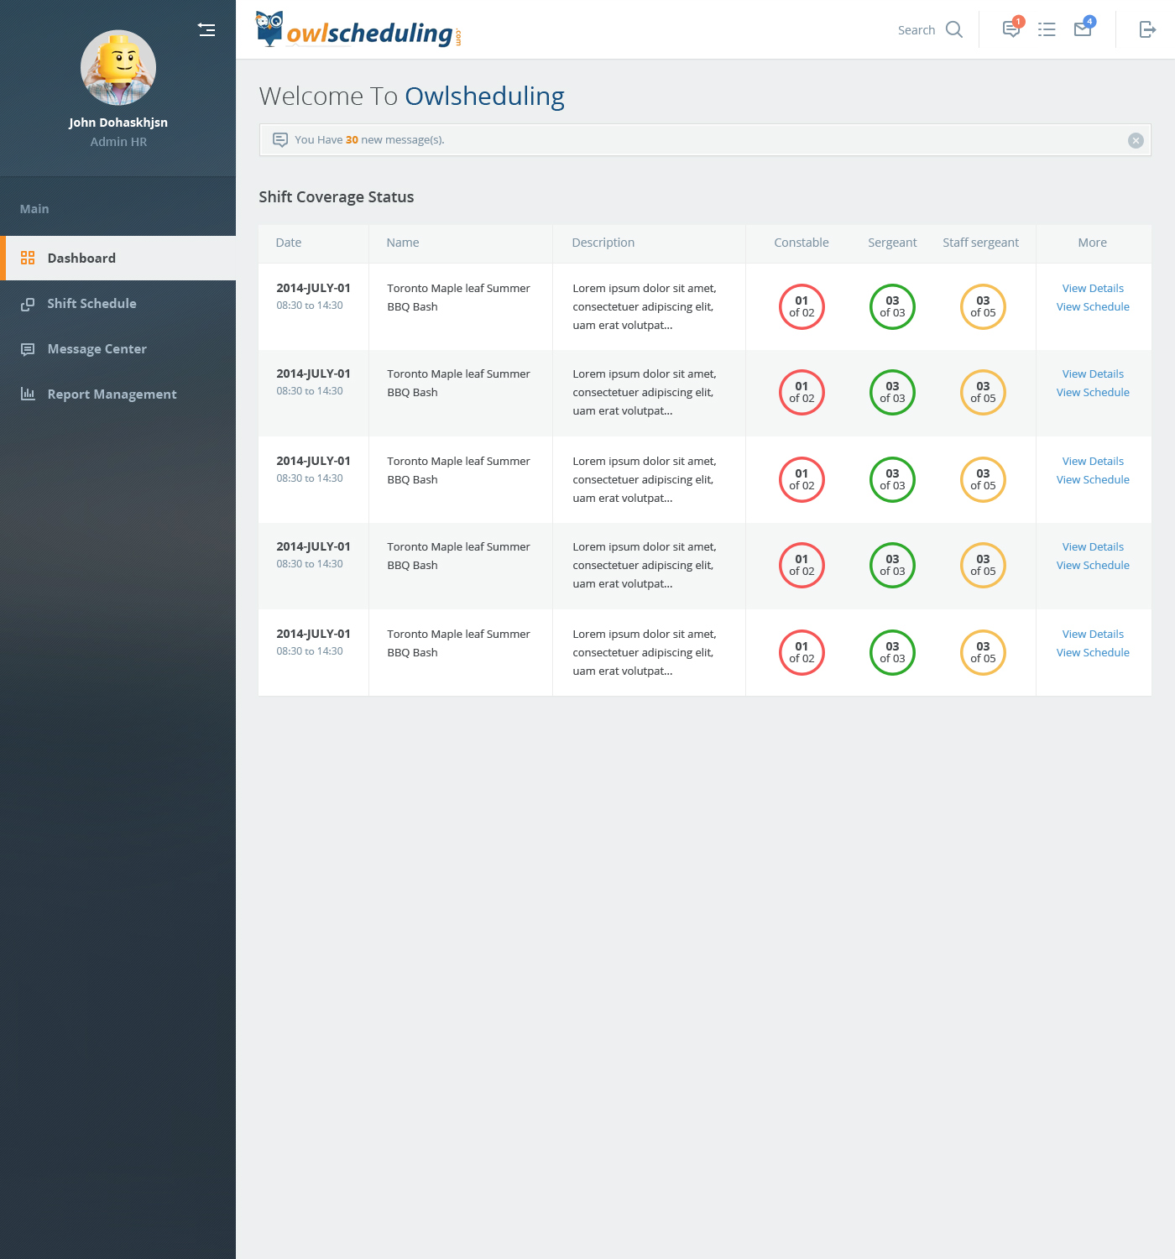
Task: Click the Staff sergeant column header
Action: tap(980, 243)
